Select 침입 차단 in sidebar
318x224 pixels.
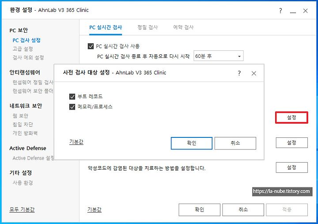(23, 125)
